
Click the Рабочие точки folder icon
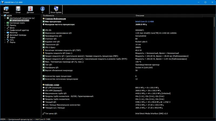[x=43, y=85]
